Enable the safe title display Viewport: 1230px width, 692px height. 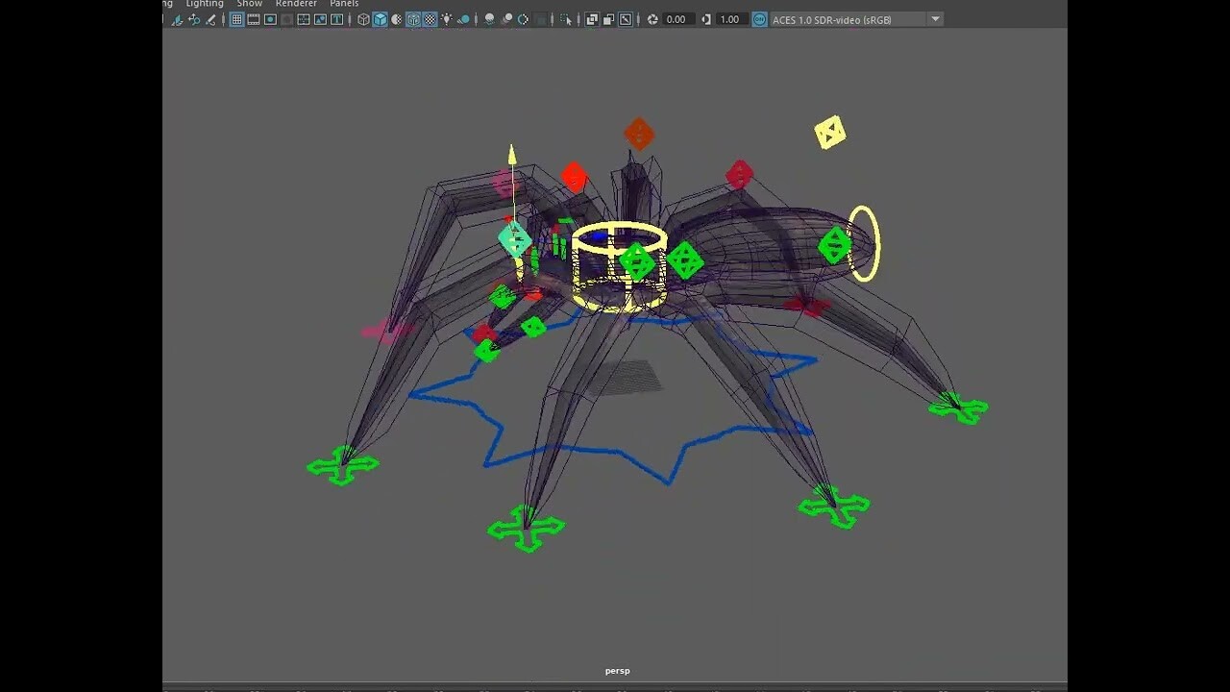pos(334,19)
